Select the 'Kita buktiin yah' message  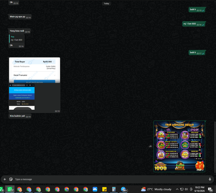(20, 116)
